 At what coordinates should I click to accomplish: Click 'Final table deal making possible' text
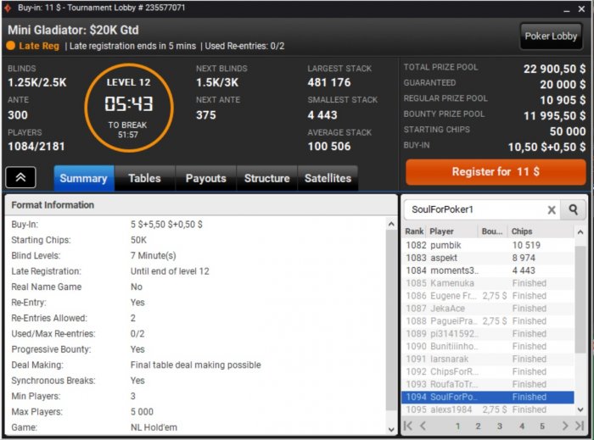[195, 365]
